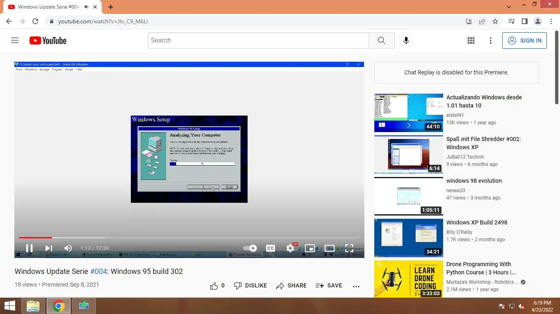
Task: Open video player settings gear
Action: [290, 248]
